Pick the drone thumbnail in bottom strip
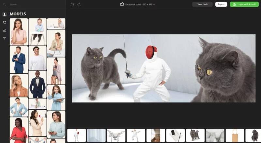 116,135
